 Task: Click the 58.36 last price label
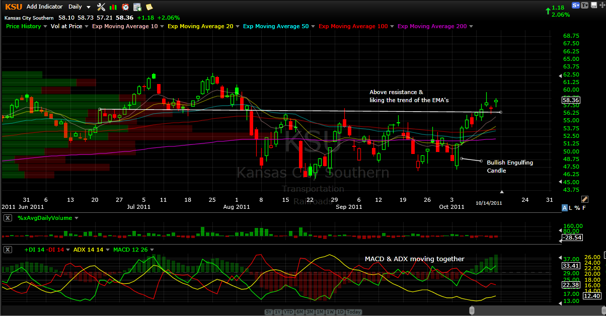click(x=571, y=100)
